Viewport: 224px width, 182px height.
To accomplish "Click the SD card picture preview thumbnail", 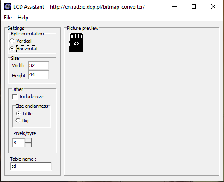I will pyautogui.click(x=76, y=43).
